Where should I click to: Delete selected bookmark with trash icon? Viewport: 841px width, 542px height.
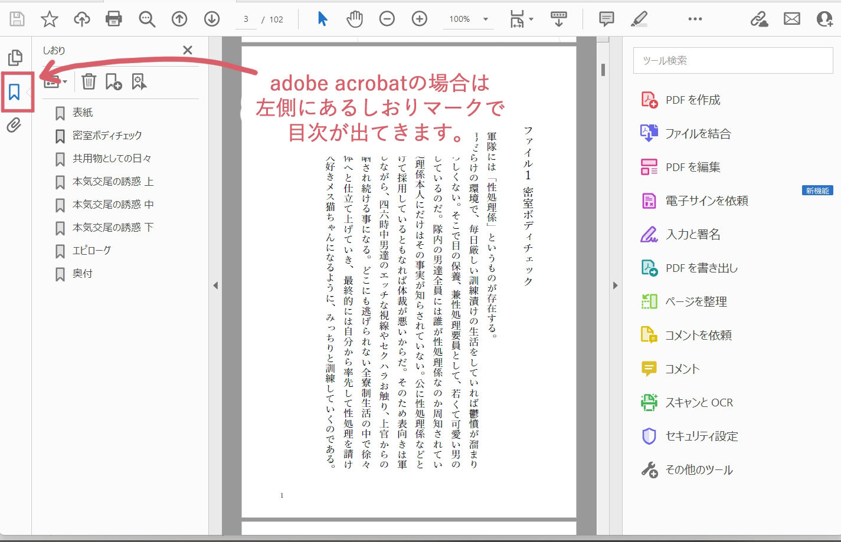89,81
